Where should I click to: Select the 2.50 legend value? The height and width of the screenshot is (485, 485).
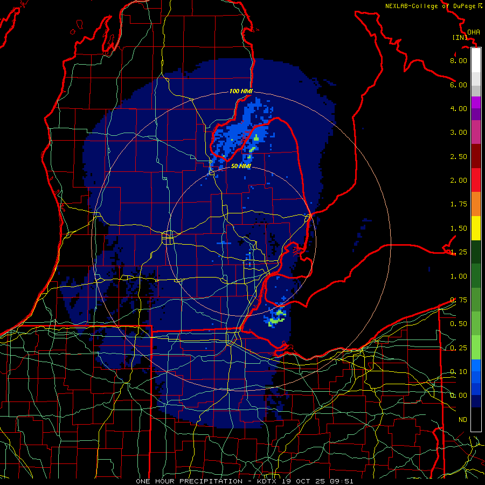[x=459, y=156]
